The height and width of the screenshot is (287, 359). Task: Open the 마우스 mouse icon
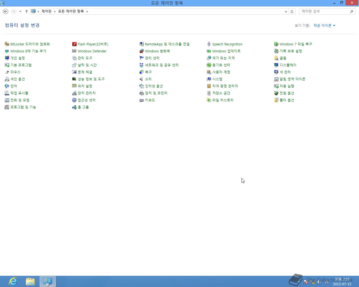7,72
